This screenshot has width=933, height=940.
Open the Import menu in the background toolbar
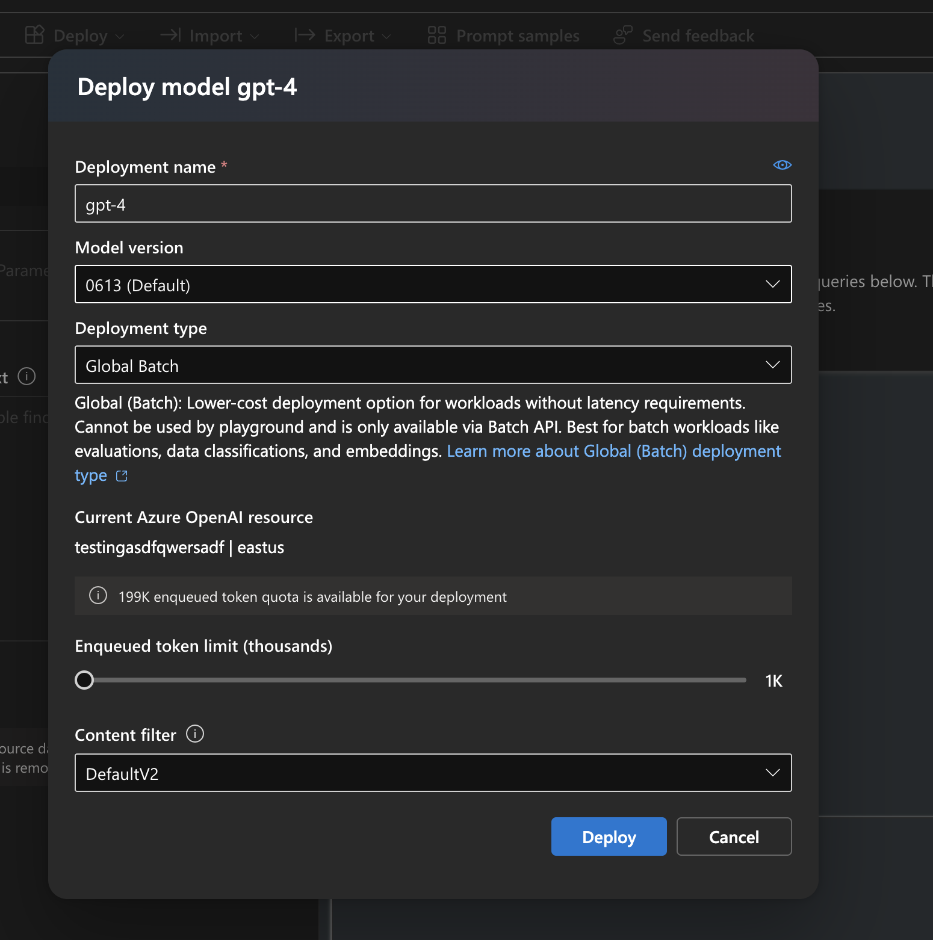(209, 36)
